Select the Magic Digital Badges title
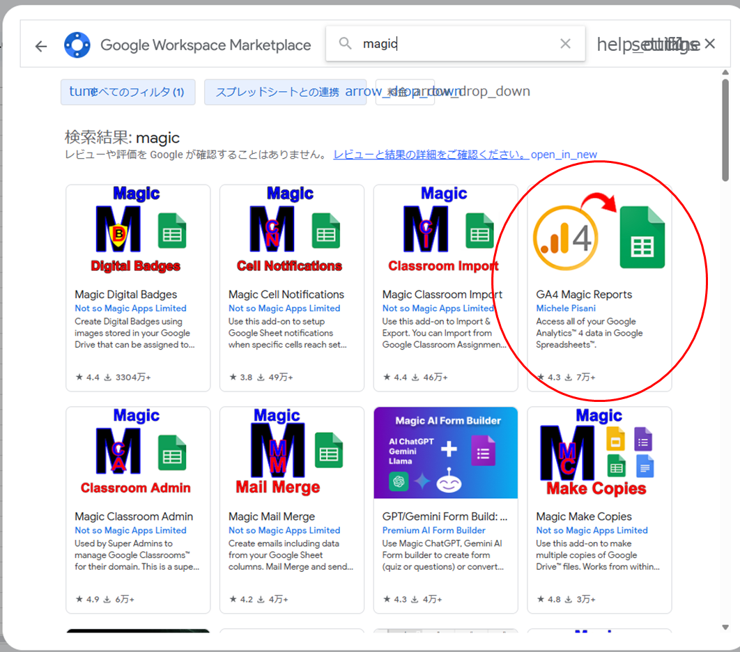 pyautogui.click(x=125, y=295)
